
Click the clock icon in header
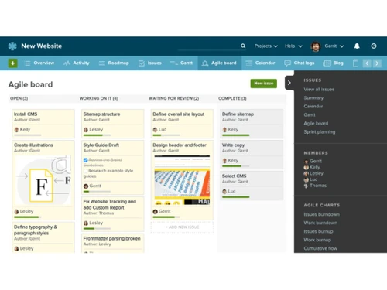tap(374, 46)
